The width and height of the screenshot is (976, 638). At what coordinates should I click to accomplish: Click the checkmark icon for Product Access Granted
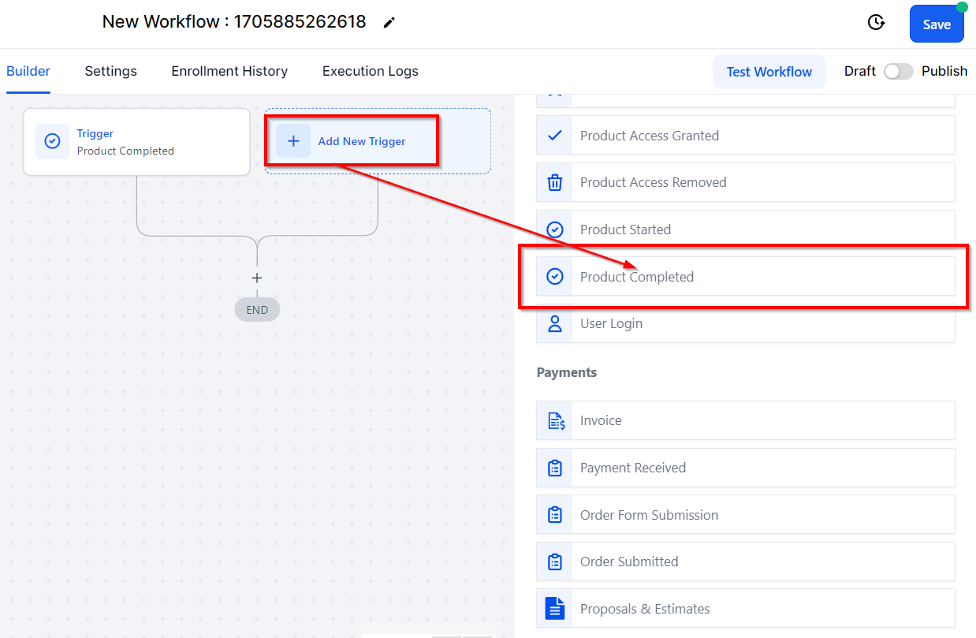pyautogui.click(x=555, y=136)
